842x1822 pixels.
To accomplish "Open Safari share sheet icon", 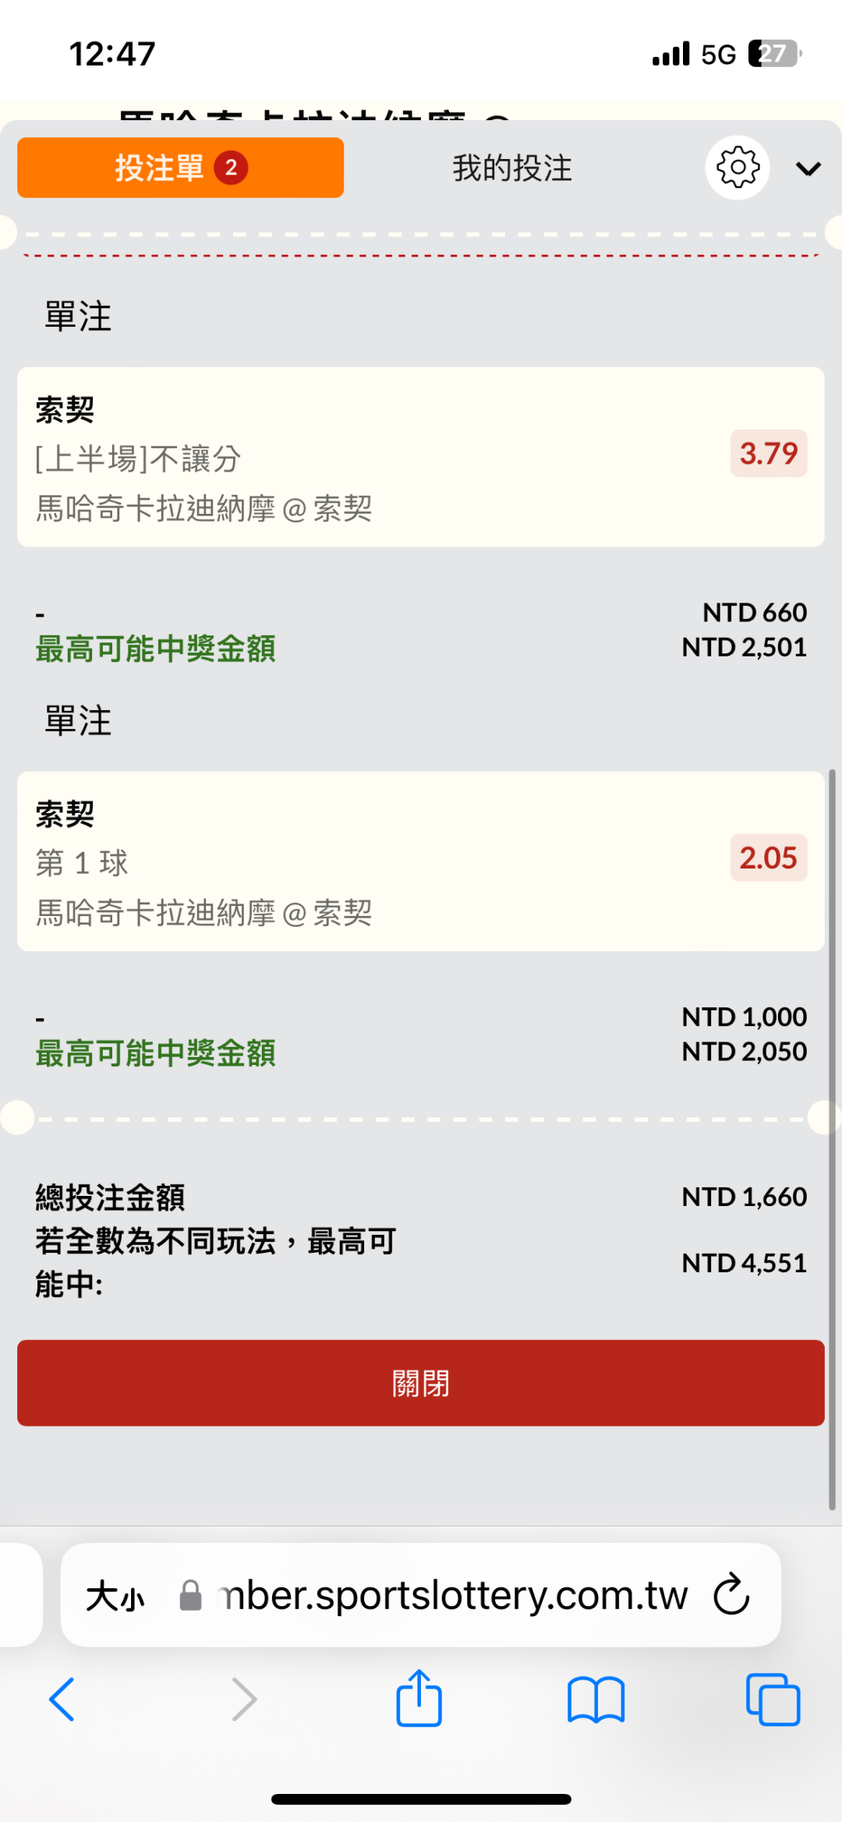I will click(x=419, y=1698).
